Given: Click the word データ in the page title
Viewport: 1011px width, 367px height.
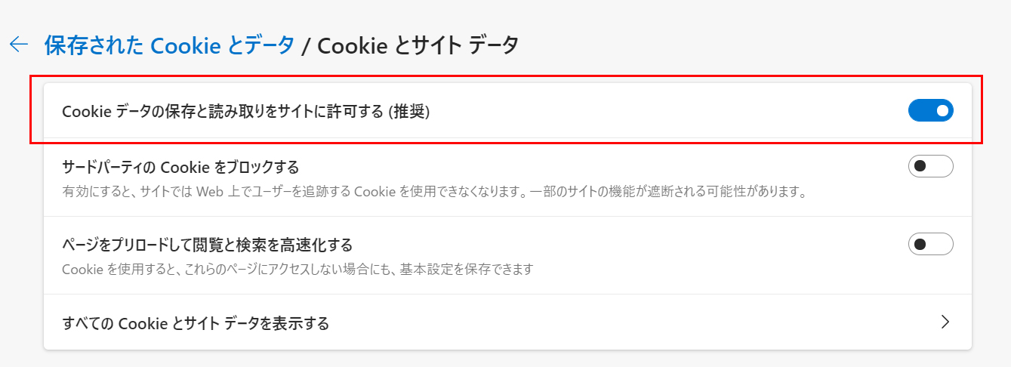Looking at the screenshot, I should [494, 45].
